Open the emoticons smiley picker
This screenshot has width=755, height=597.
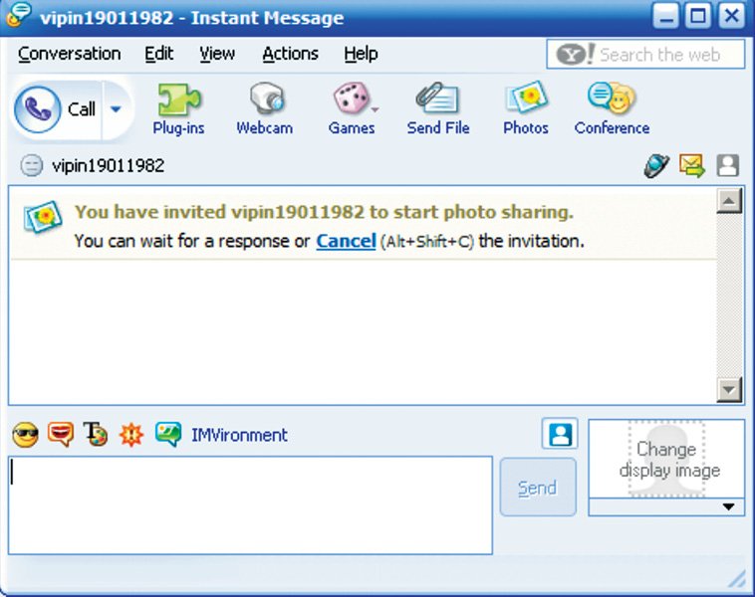click(x=26, y=435)
